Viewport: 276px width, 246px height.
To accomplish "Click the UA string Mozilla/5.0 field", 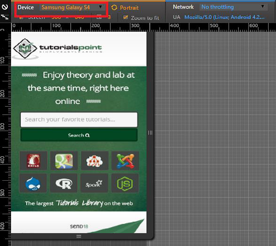I will pos(224,17).
